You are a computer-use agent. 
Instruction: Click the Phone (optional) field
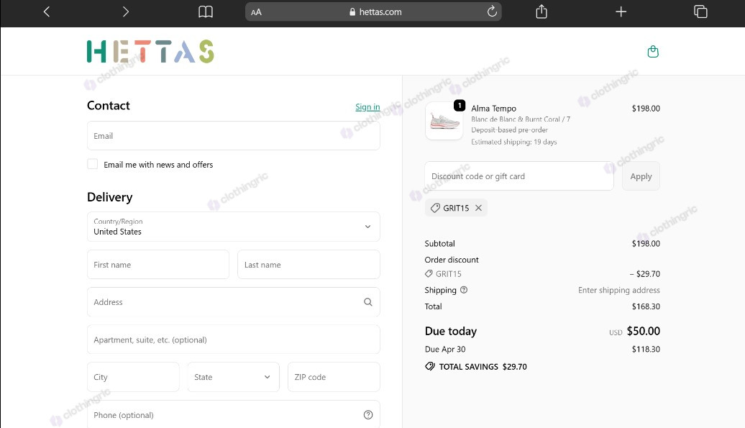click(x=233, y=415)
